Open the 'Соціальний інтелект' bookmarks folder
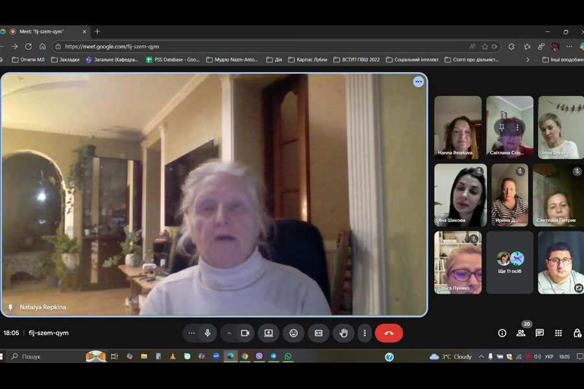Image resolution: width=584 pixels, height=389 pixels. click(412, 60)
